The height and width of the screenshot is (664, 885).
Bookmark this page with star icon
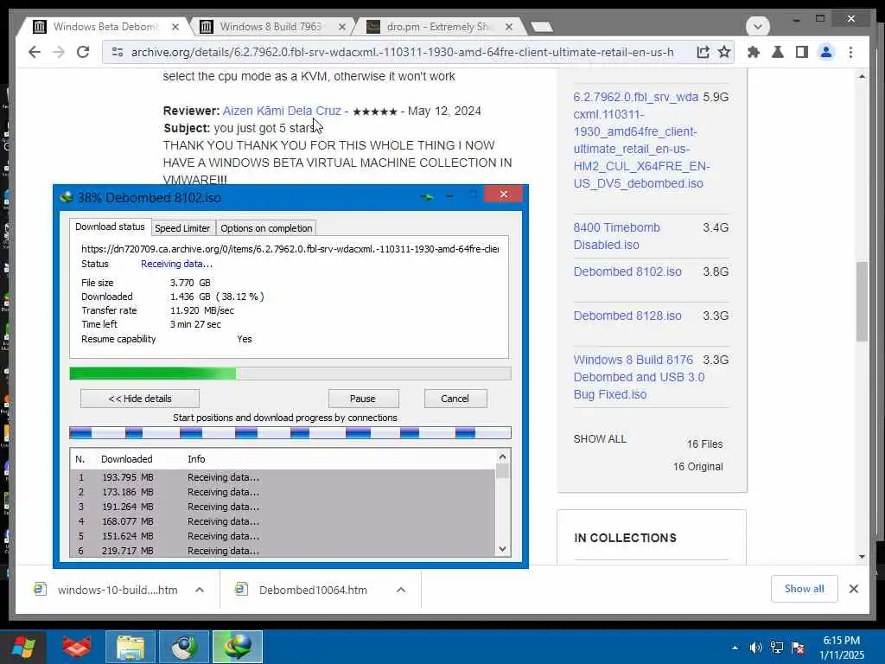coord(724,52)
